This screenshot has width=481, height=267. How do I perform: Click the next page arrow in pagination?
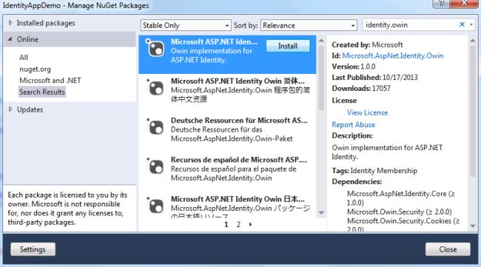251,224
